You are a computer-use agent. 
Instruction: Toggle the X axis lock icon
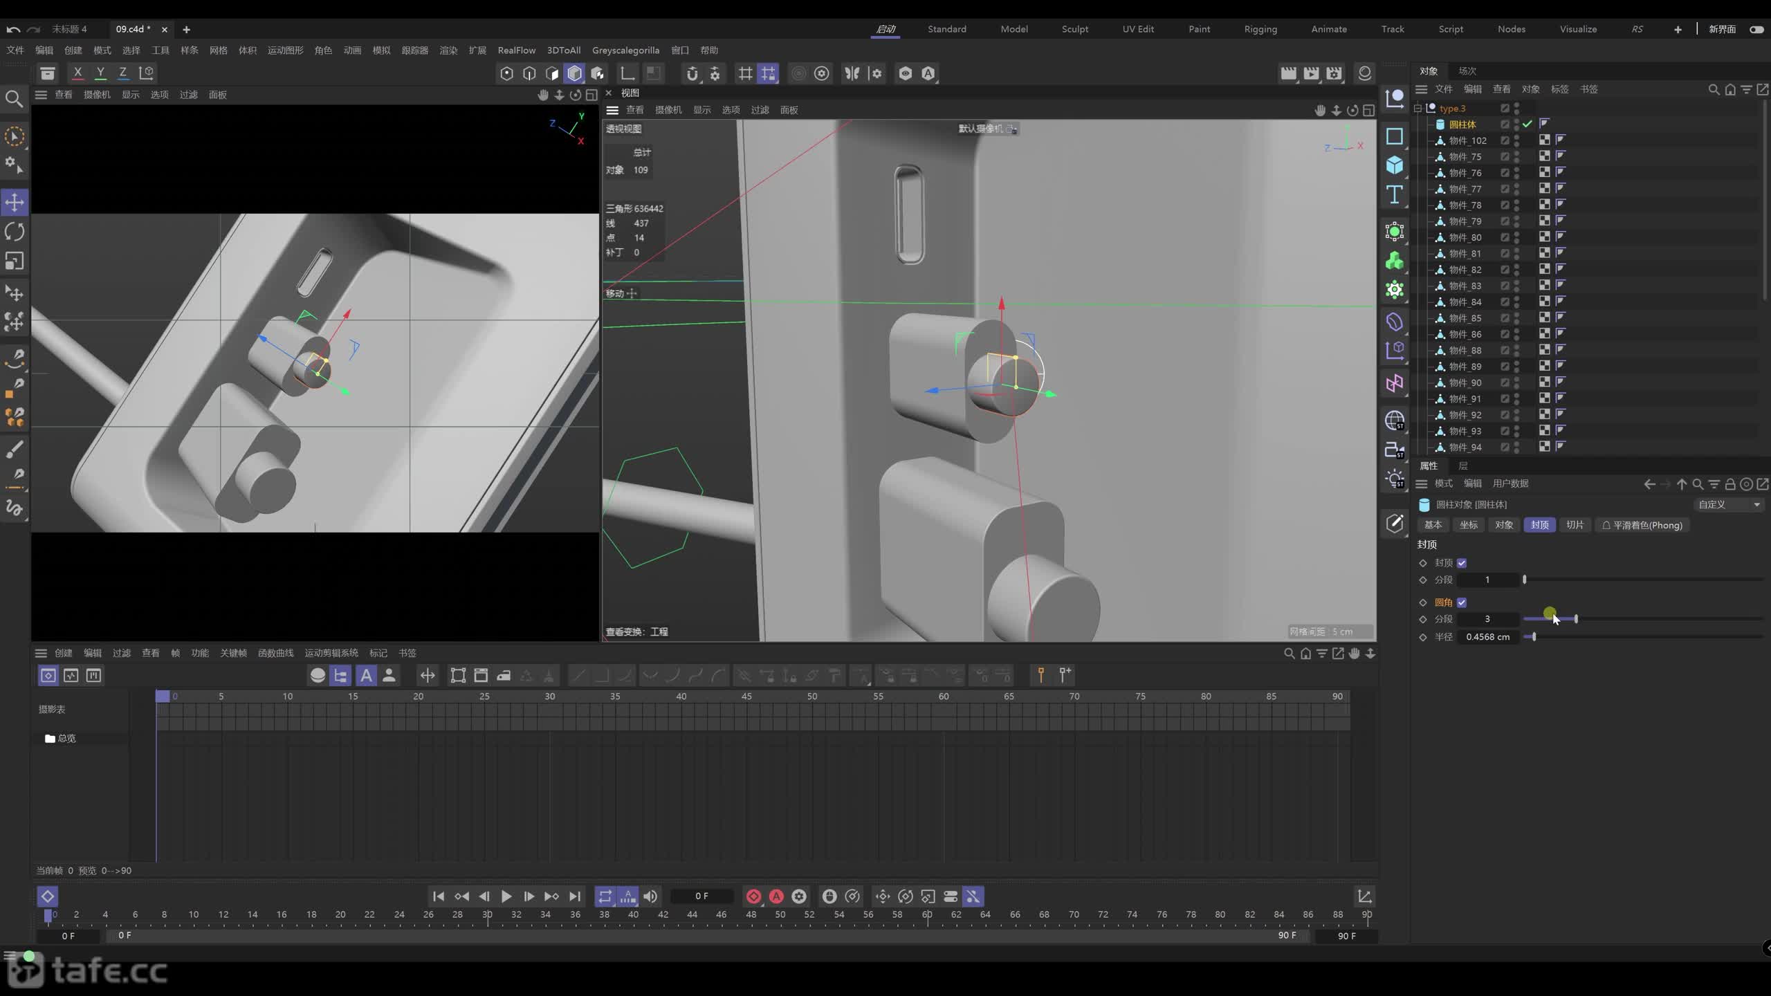77,73
